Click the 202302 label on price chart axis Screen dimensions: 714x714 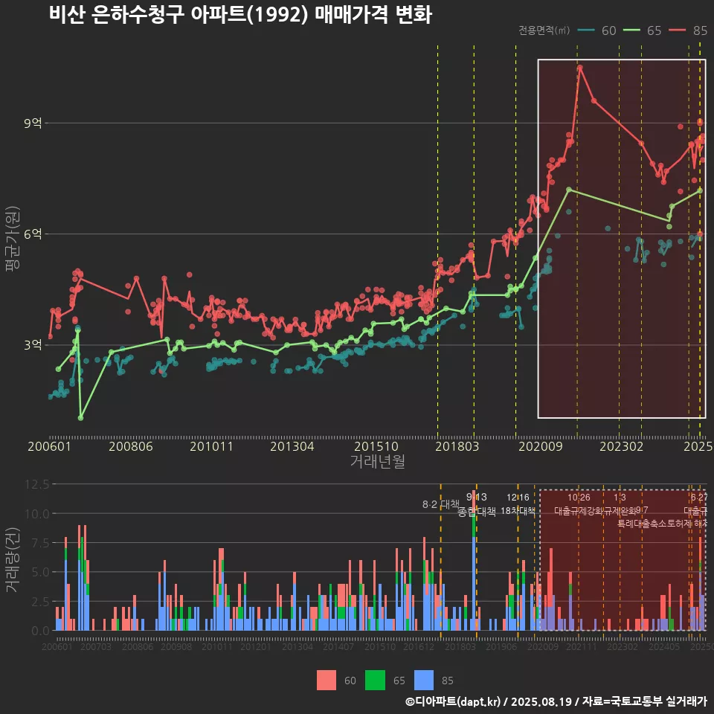click(621, 446)
